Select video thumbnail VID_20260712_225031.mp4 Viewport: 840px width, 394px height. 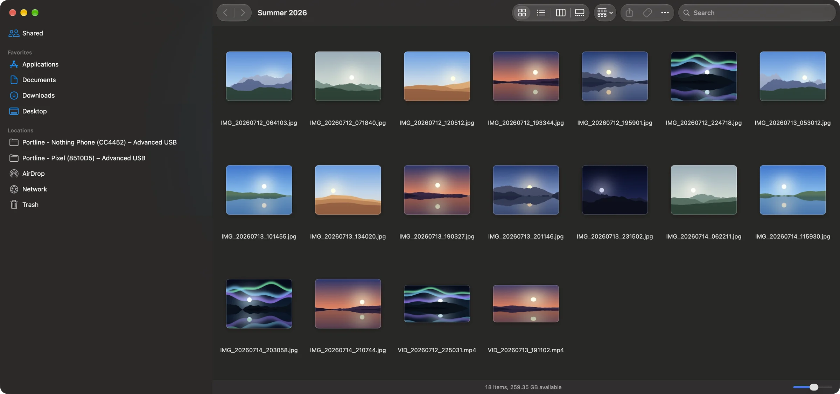point(437,304)
